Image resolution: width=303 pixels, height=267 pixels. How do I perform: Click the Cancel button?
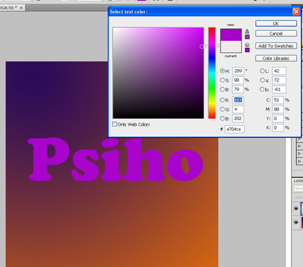click(276, 33)
